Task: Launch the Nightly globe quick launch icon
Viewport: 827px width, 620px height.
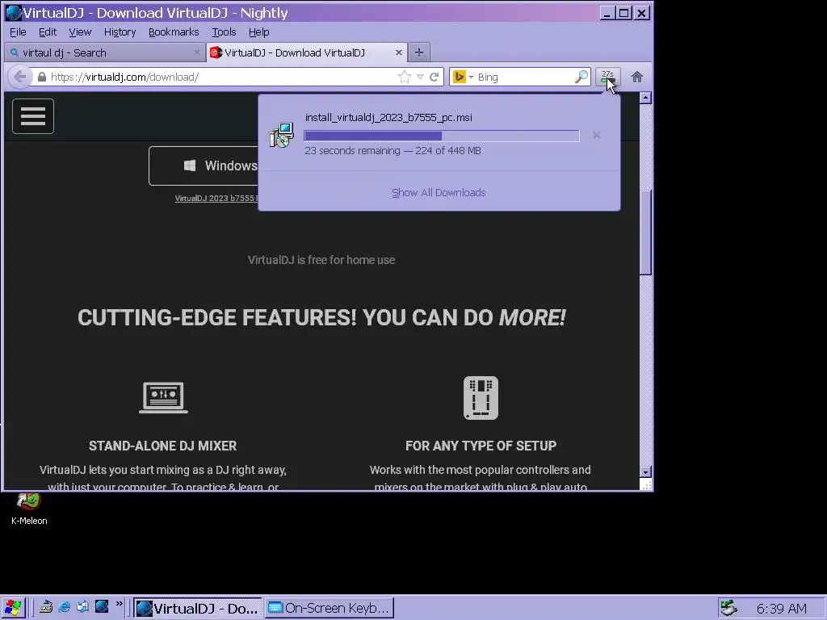Action: coord(102,607)
